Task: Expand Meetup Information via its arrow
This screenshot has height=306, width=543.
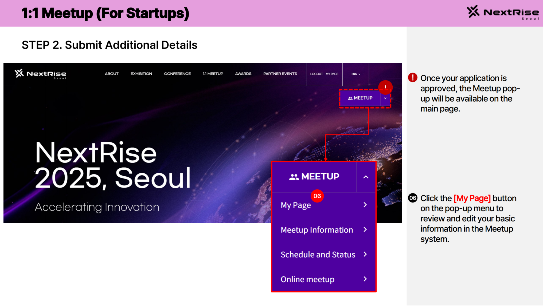Action: point(365,230)
